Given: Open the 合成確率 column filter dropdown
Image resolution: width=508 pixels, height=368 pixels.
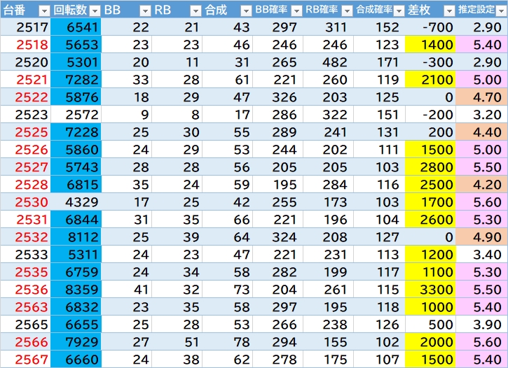Looking at the screenshot, I should [397, 10].
